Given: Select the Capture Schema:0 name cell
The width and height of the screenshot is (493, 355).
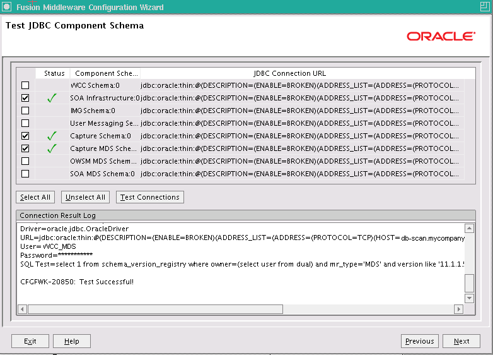Looking at the screenshot, I should point(105,136).
